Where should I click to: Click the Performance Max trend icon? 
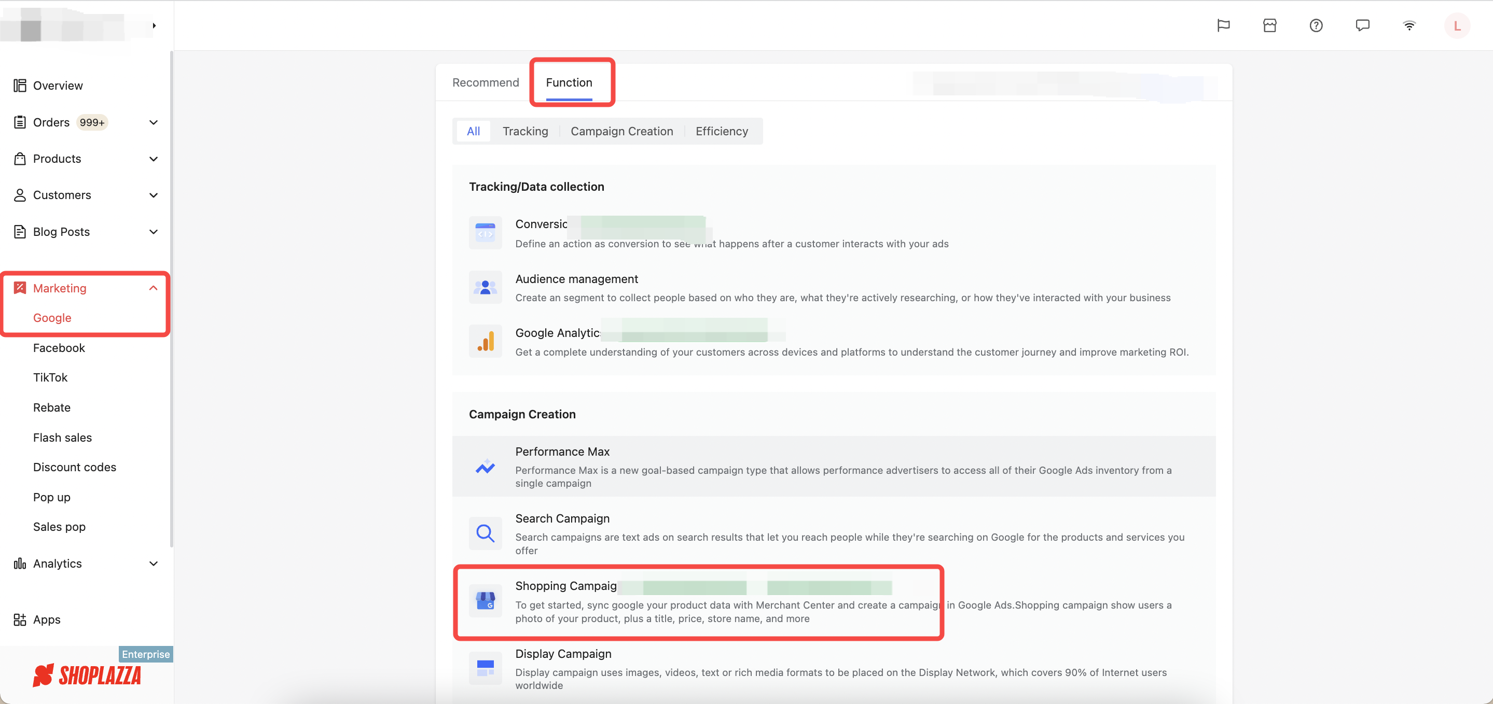click(x=485, y=466)
